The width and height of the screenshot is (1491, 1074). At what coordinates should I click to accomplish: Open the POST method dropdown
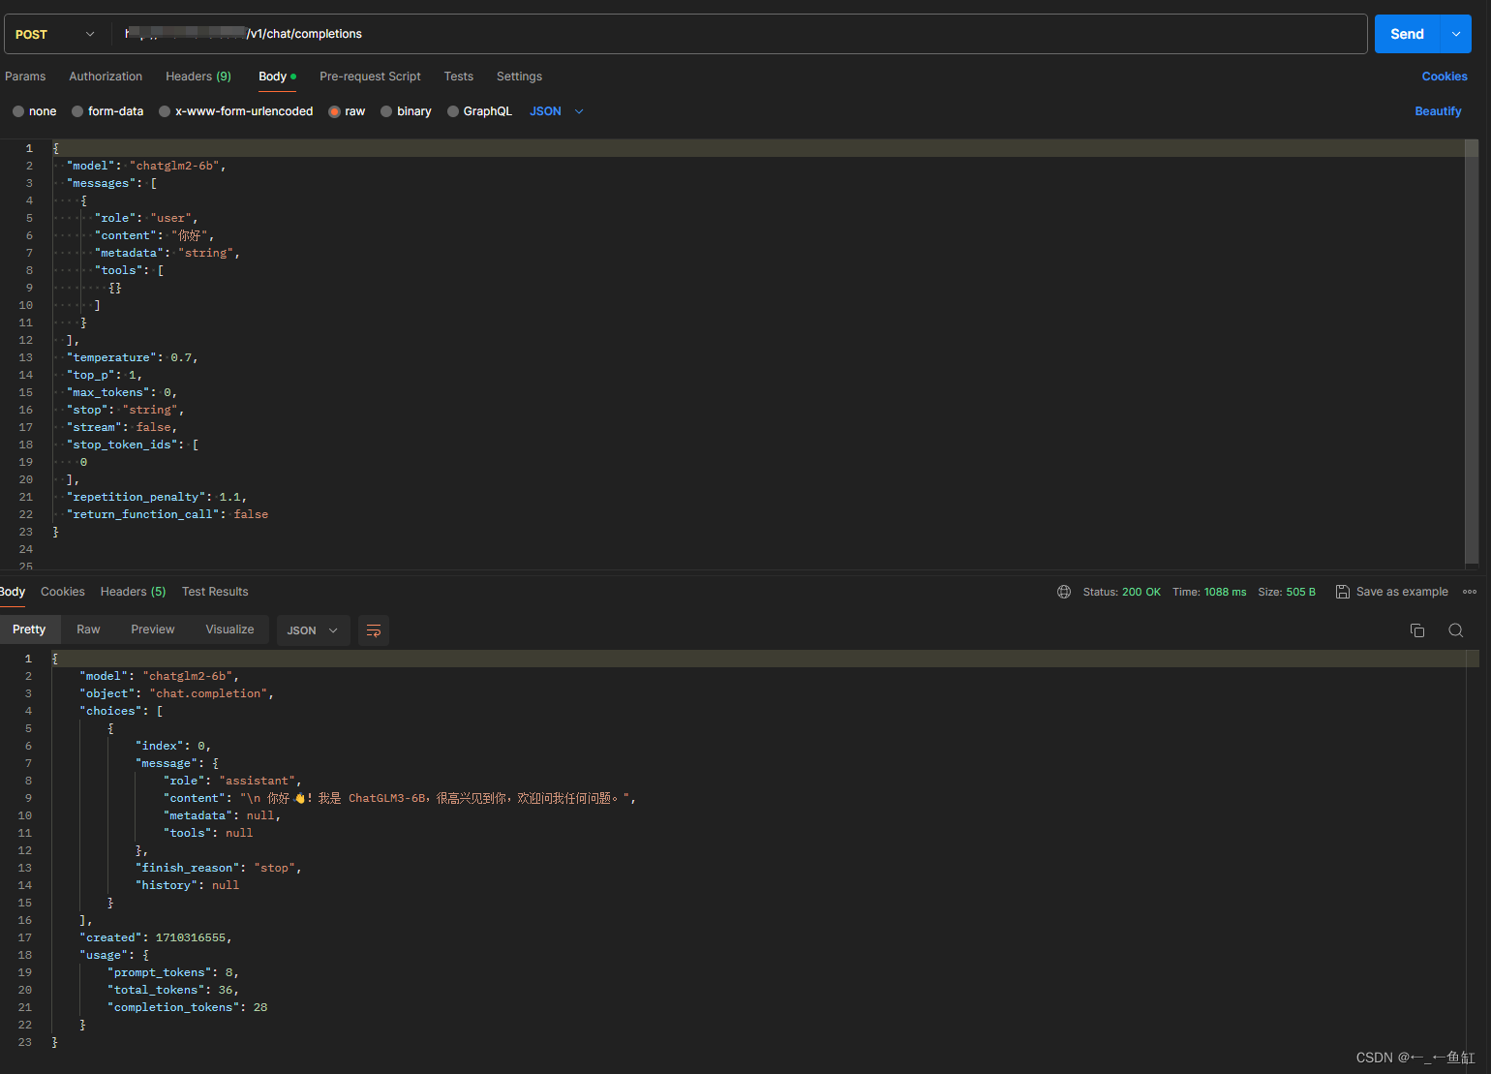tap(89, 33)
